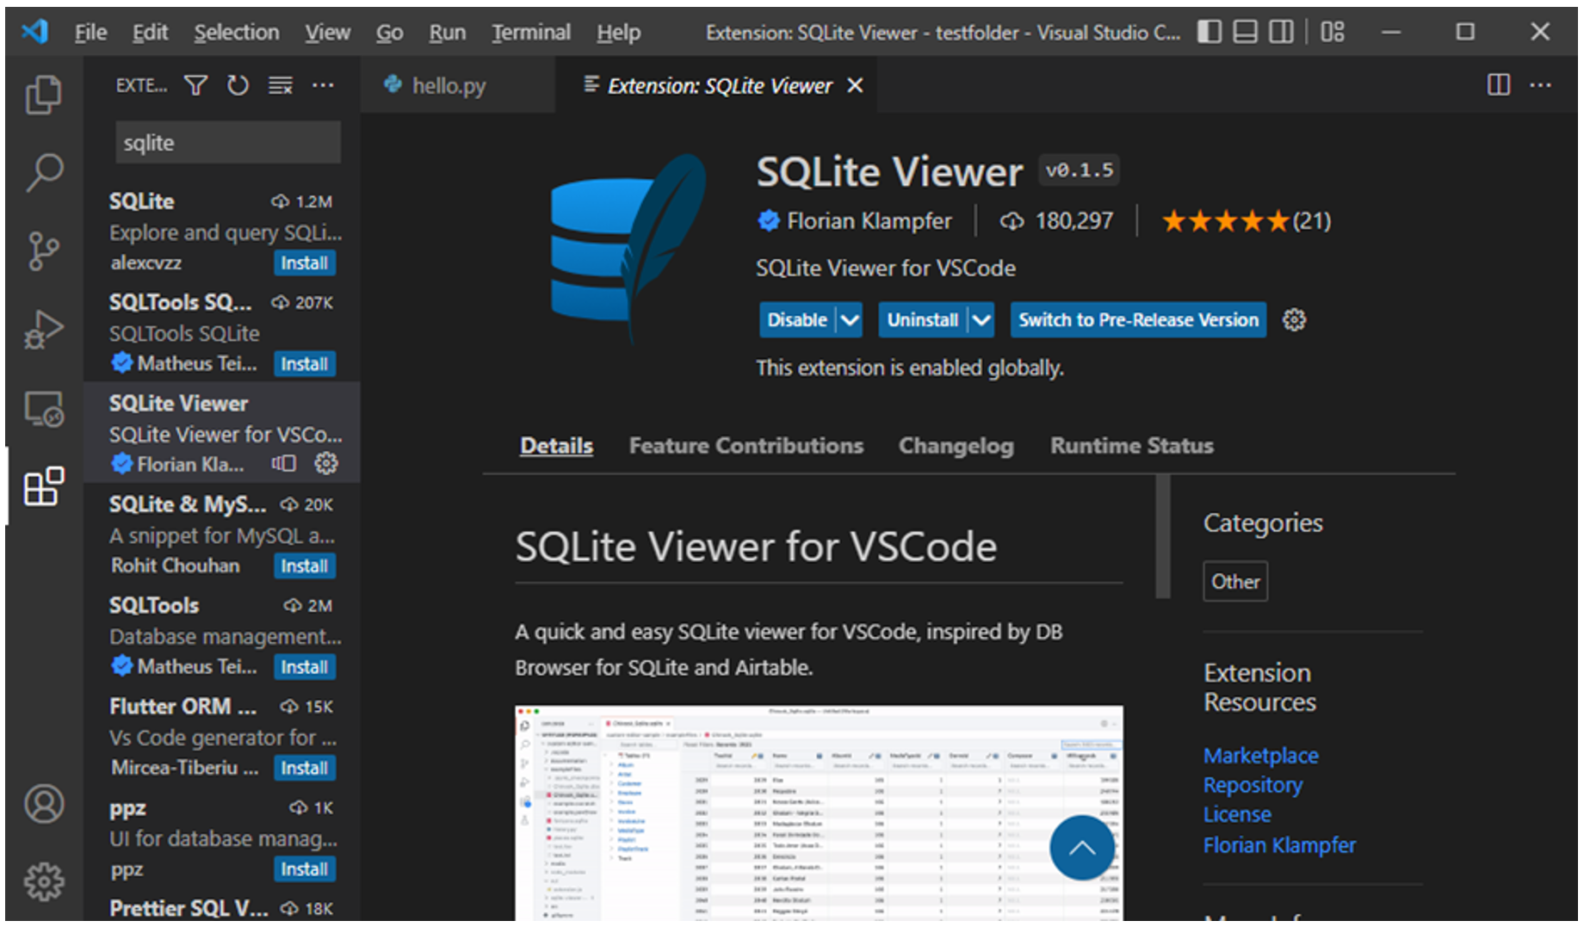Refresh the extensions list

tap(238, 85)
